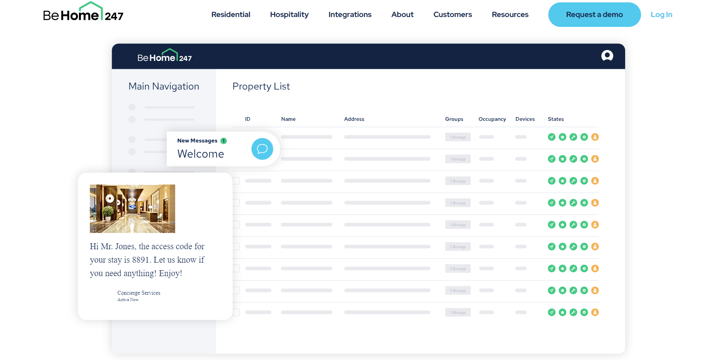Viewport: 704px width, 360px height.
Task: Click the Occupancy column header
Action: pos(492,119)
